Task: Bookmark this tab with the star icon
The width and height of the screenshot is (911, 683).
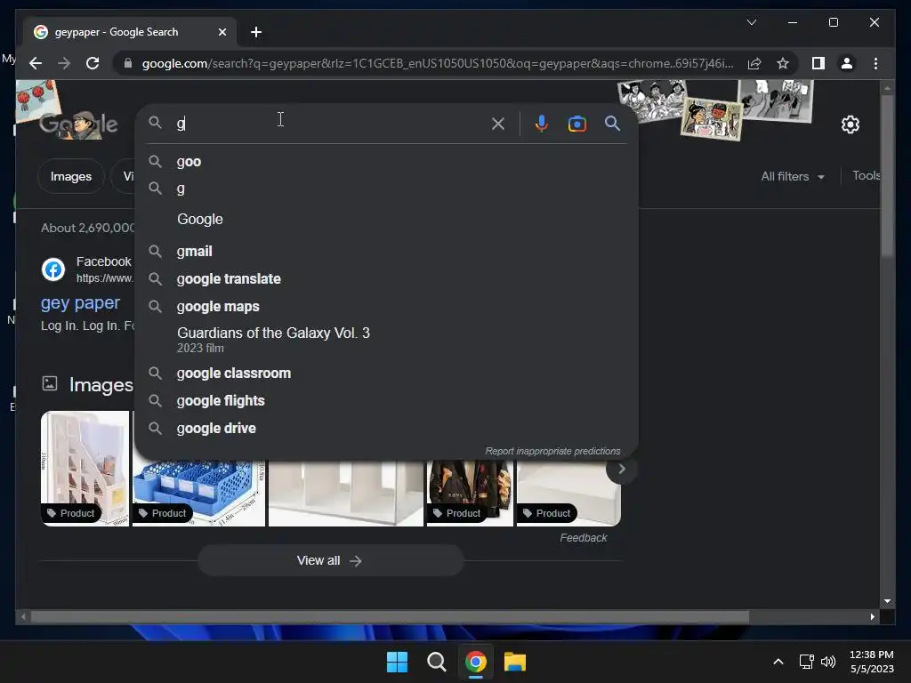Action: coord(783,63)
